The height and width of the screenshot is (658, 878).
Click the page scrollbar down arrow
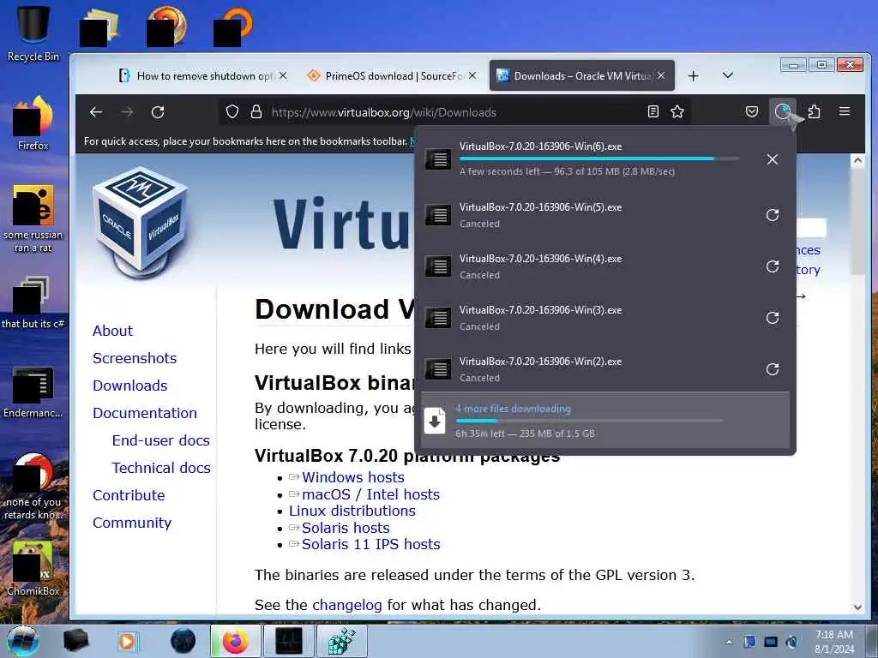[857, 607]
